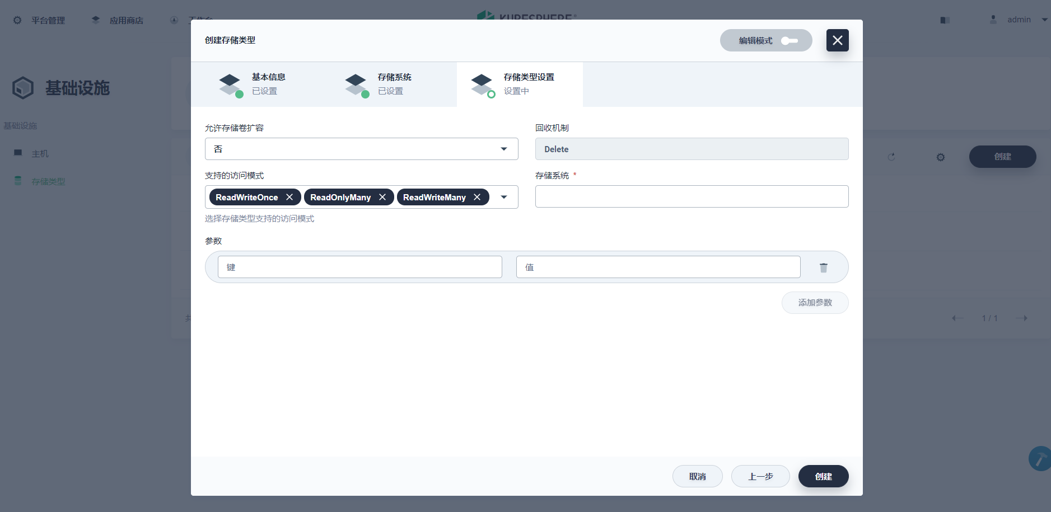Viewport: 1051px width, 512px height.
Task: Click the admin user avatar icon
Action: tap(993, 20)
